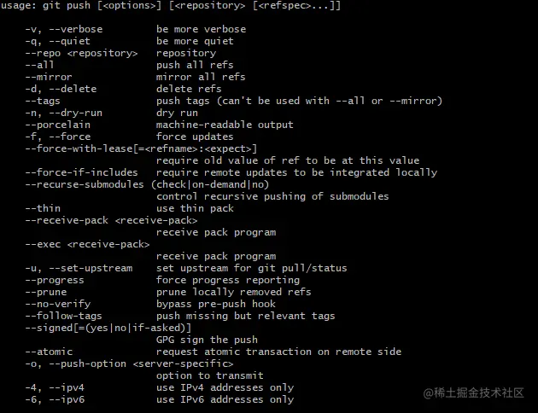
Task: Click the --porcelain option
Action: [x=58, y=125]
